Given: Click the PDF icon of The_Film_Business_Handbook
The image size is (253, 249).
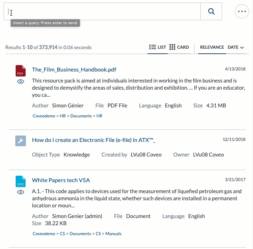Looking at the screenshot, I should tap(21, 71).
